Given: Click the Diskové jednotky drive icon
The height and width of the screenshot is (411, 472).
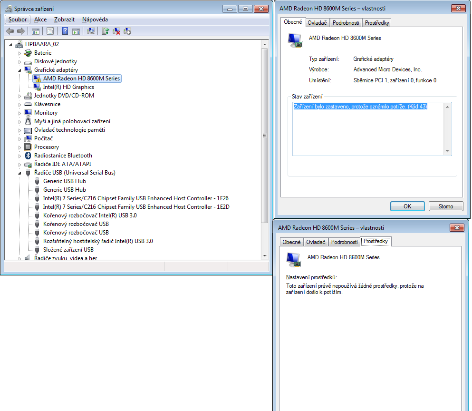Looking at the screenshot, I should click(28, 62).
